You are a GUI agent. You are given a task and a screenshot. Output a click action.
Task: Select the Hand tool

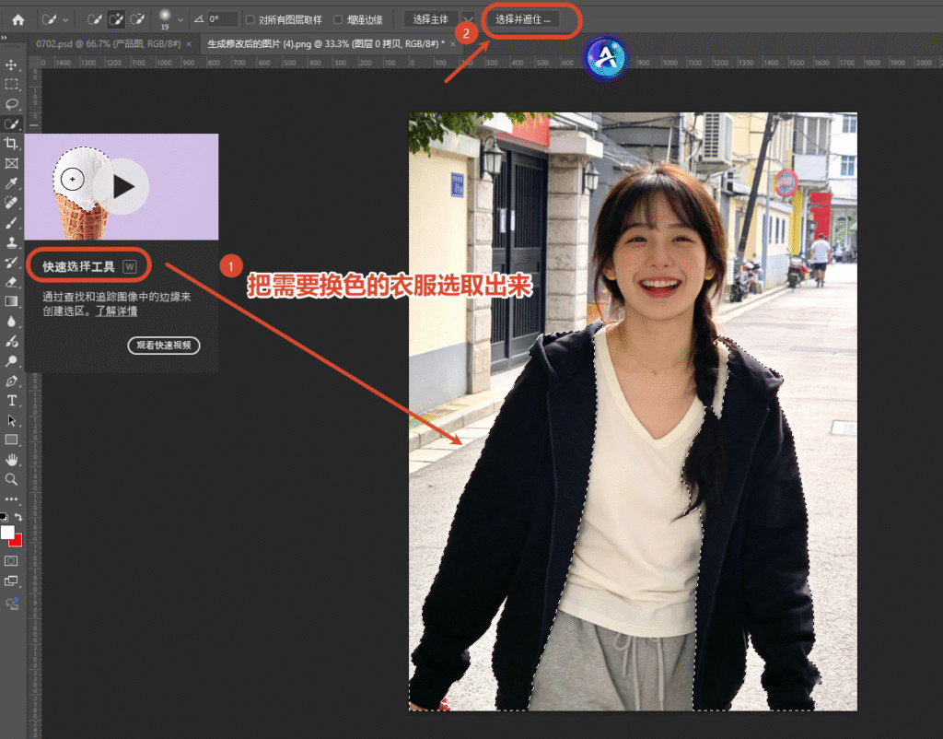tap(11, 460)
